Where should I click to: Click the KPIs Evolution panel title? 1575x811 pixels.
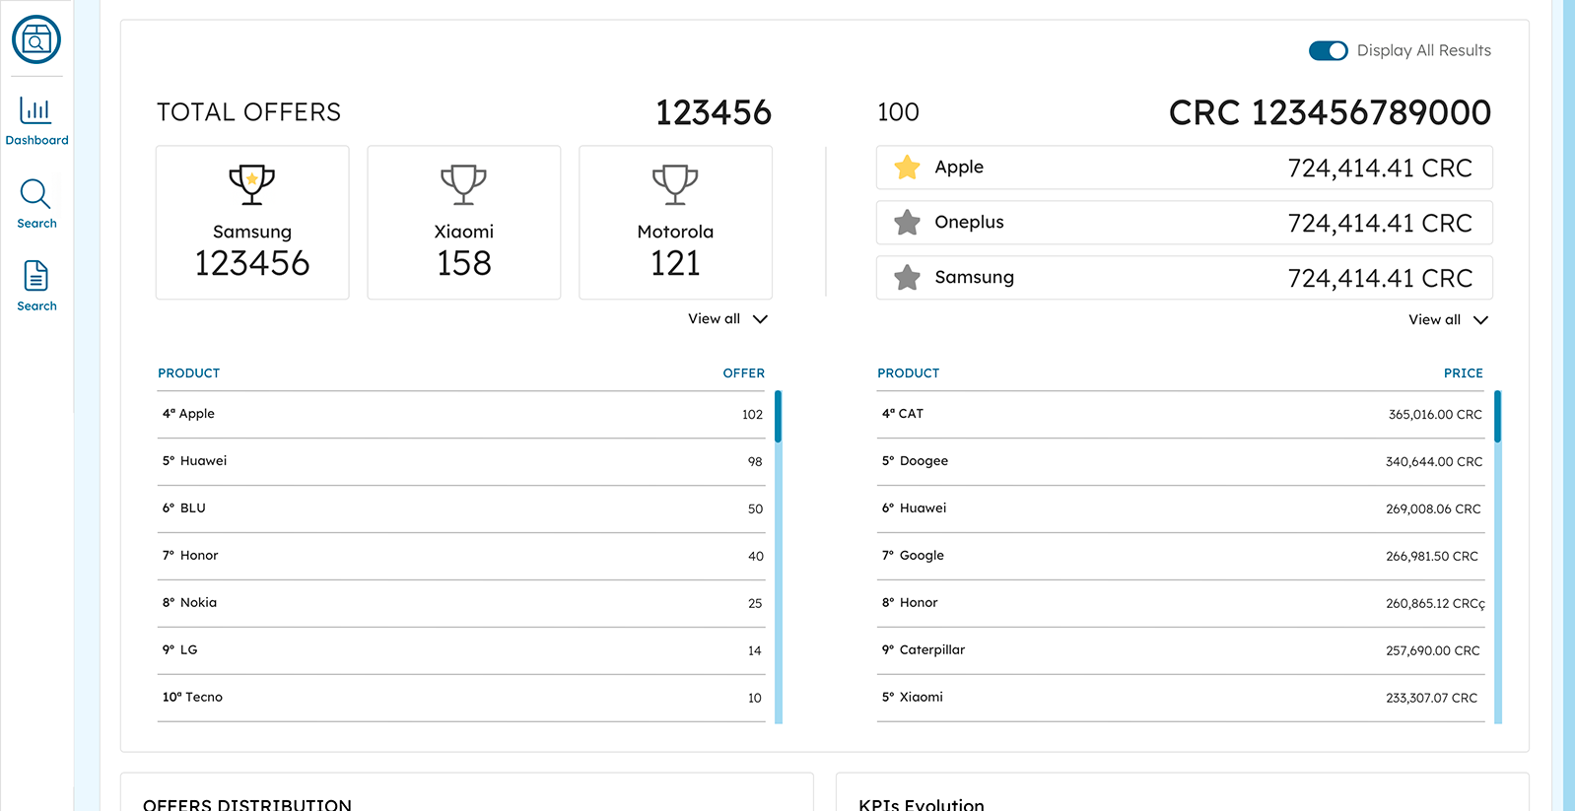pyautogui.click(x=922, y=805)
